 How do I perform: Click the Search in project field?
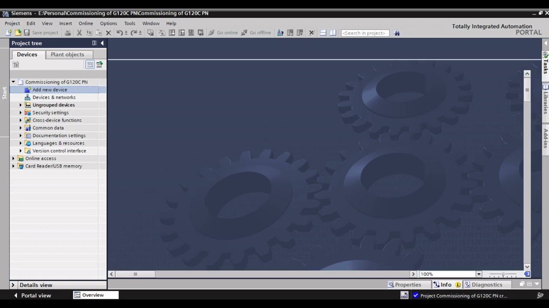click(x=365, y=33)
